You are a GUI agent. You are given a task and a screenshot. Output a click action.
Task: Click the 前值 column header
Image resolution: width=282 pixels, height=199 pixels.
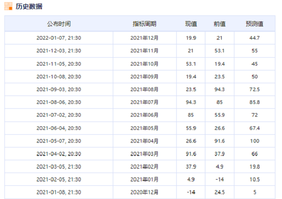coord(219,24)
